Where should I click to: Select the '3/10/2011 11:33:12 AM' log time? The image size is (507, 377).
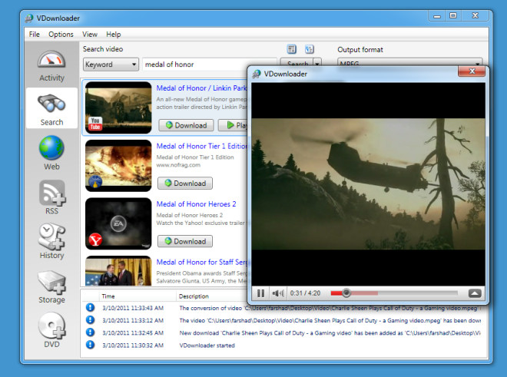[x=133, y=320]
